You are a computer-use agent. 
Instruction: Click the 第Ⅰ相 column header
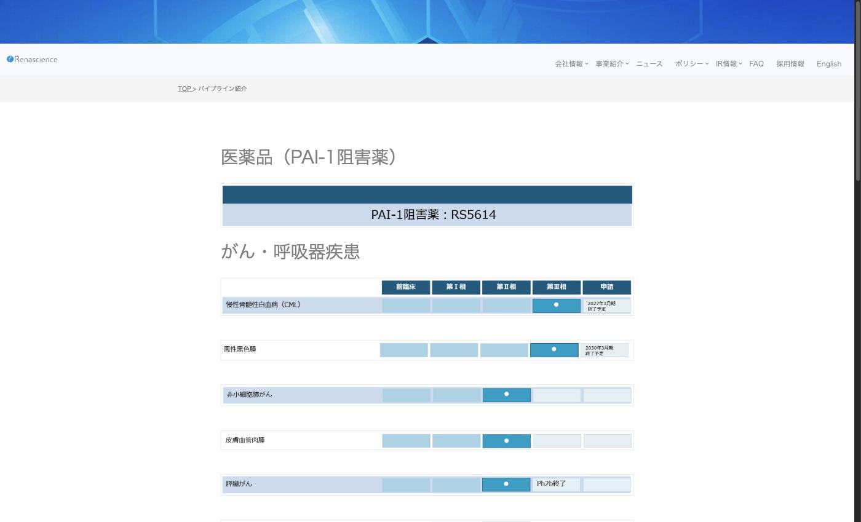pyautogui.click(x=456, y=287)
